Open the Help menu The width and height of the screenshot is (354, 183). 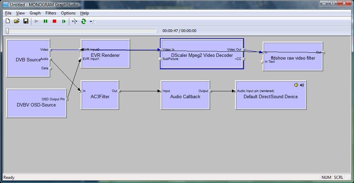pos(84,13)
